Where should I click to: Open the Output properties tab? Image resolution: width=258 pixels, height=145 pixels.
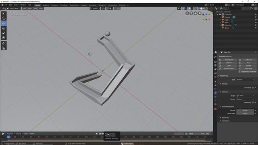pyautogui.click(x=215, y=66)
